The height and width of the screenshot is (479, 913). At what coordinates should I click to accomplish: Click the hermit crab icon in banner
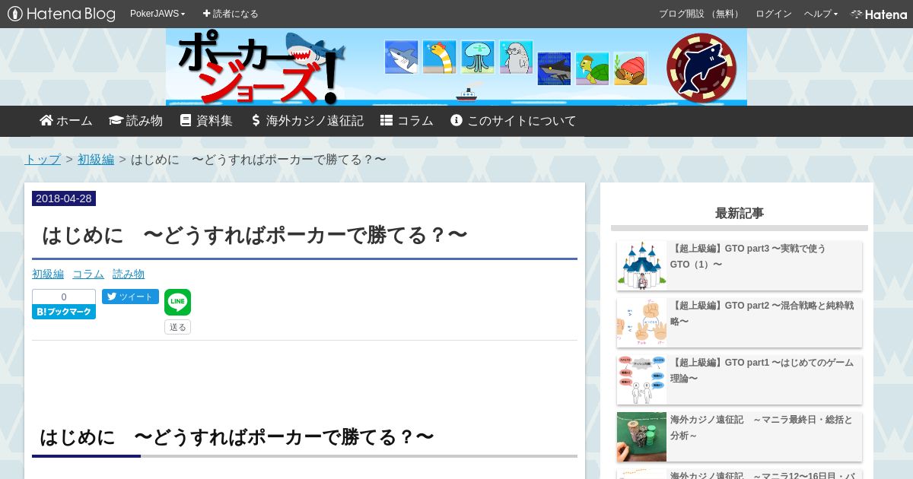tap(631, 68)
